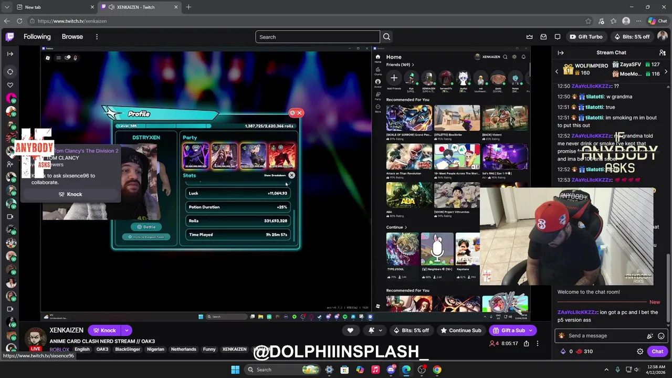
Task: Click the browser address bar URL
Action: (x=72, y=21)
